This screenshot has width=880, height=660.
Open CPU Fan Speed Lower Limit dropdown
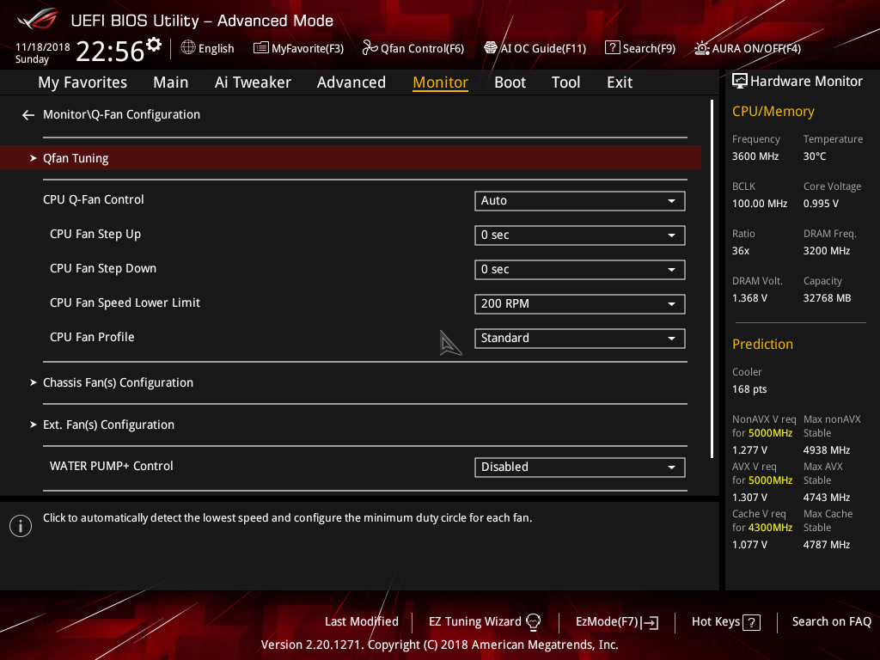point(580,304)
